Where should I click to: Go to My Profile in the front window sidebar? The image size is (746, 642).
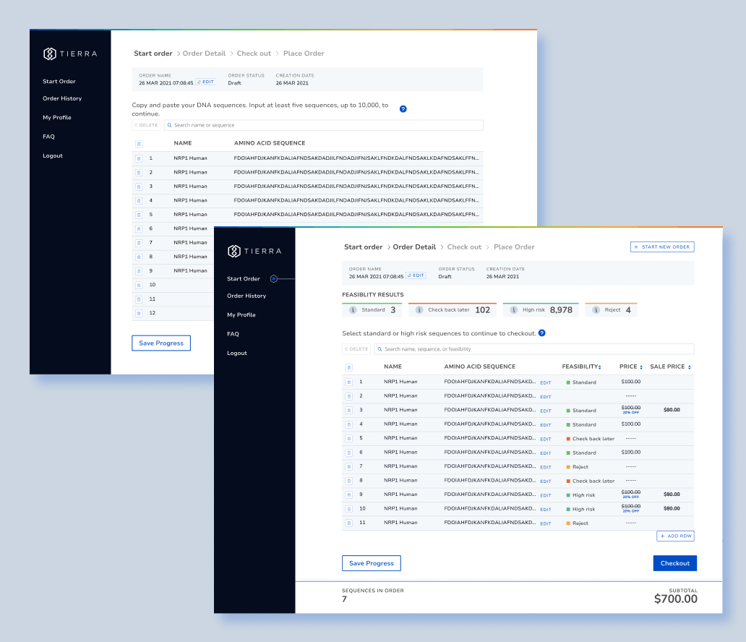coord(241,315)
